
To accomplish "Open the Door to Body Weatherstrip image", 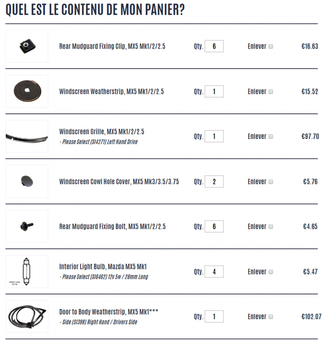I will click(27, 317).
